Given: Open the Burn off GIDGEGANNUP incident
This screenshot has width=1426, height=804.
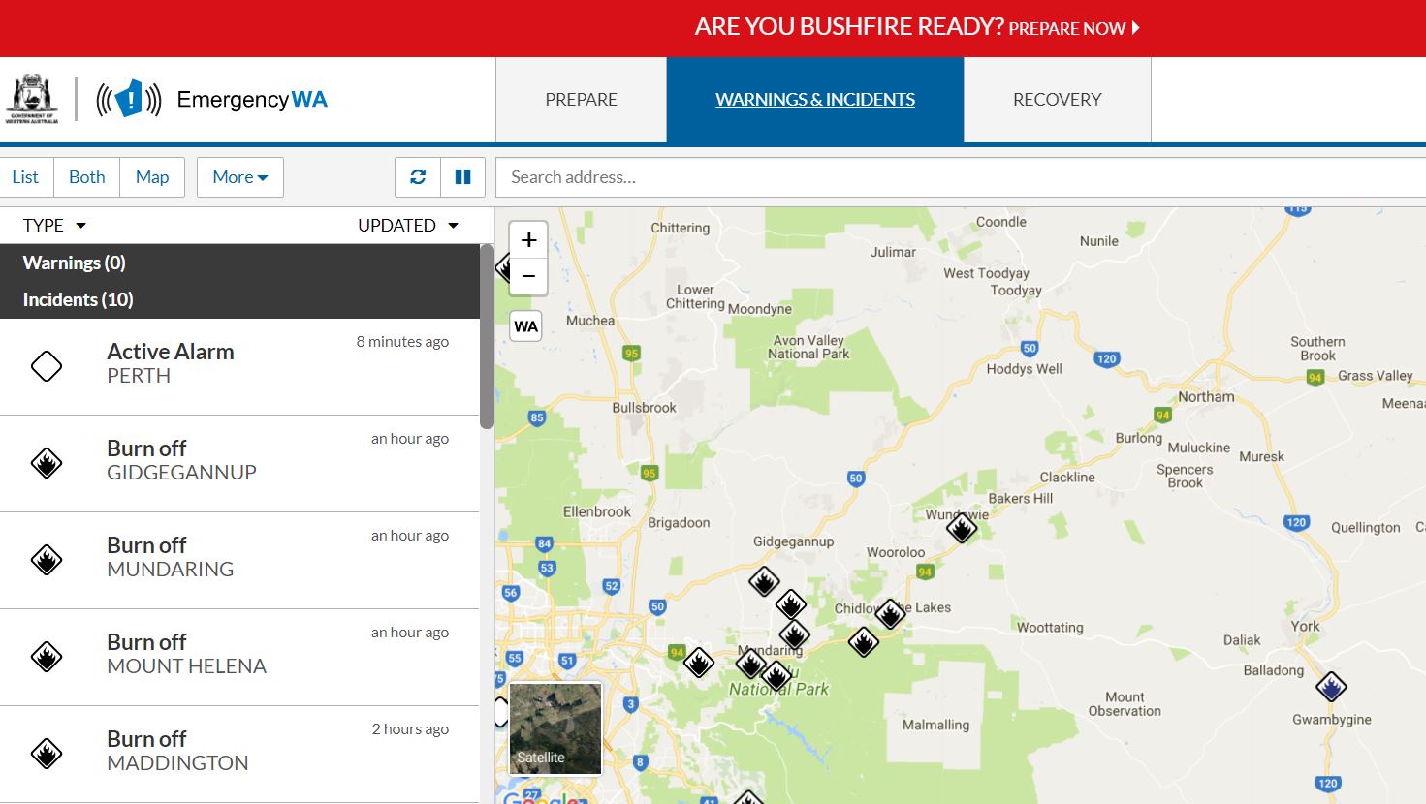Looking at the screenshot, I should (x=239, y=463).
